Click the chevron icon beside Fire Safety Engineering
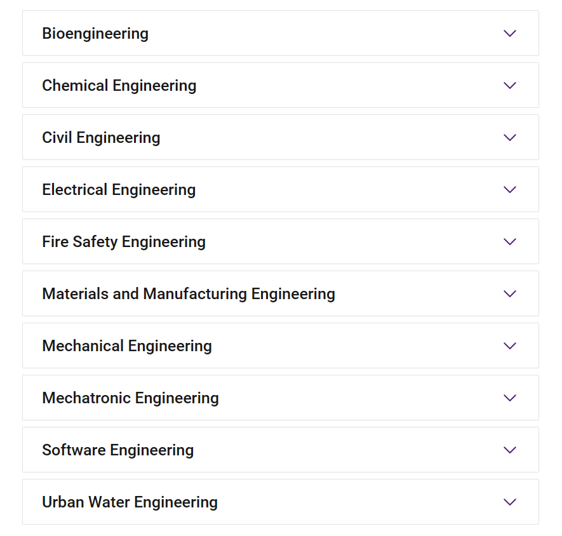Viewport: 562px width, 536px height. pyautogui.click(x=510, y=242)
